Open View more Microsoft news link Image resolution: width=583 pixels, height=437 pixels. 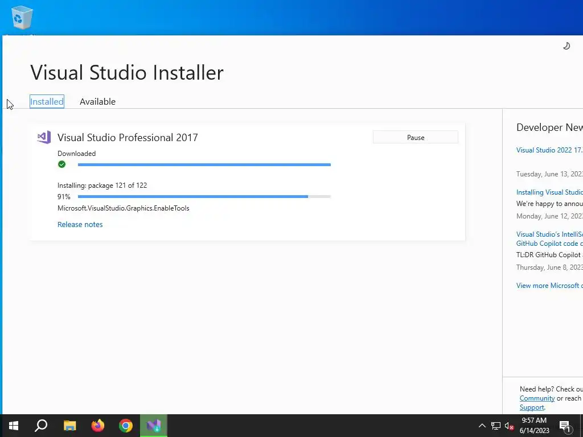coord(549,286)
